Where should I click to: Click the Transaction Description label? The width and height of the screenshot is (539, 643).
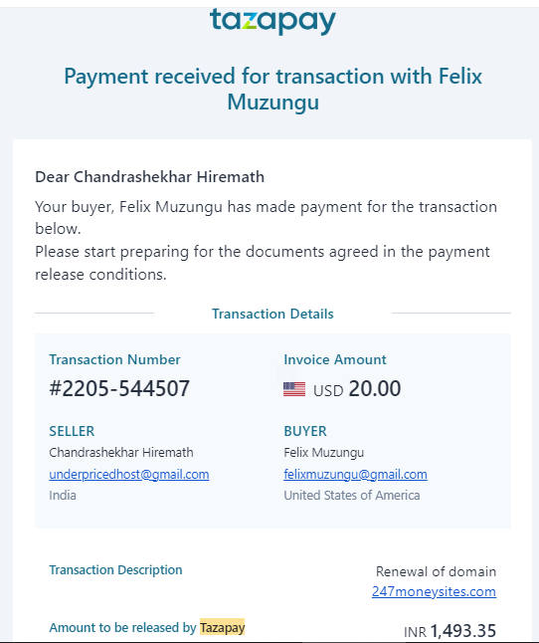click(115, 569)
